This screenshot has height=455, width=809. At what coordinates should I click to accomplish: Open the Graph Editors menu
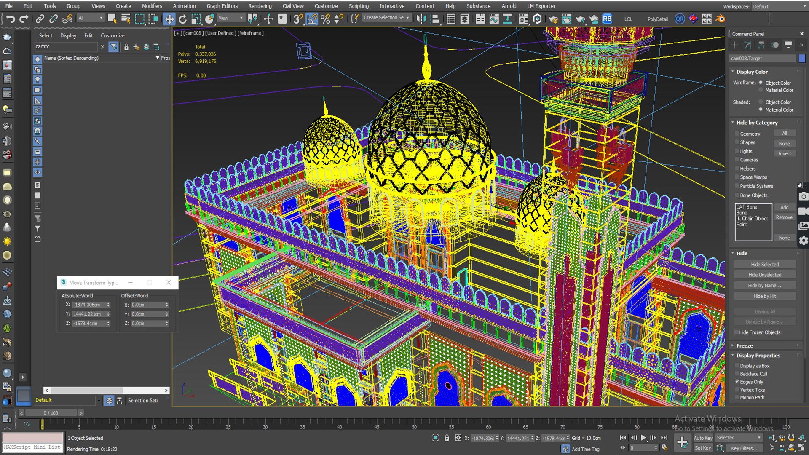point(222,6)
